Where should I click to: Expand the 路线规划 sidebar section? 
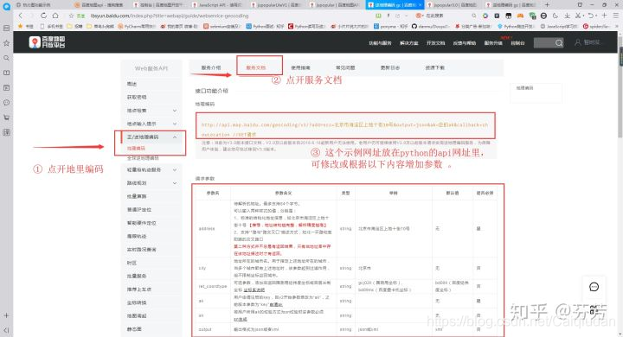click(175, 183)
